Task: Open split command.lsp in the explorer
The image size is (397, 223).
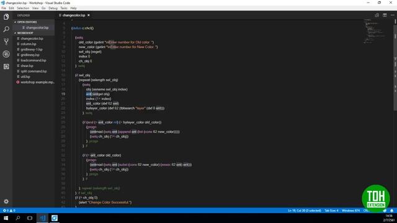Action: 34,71
